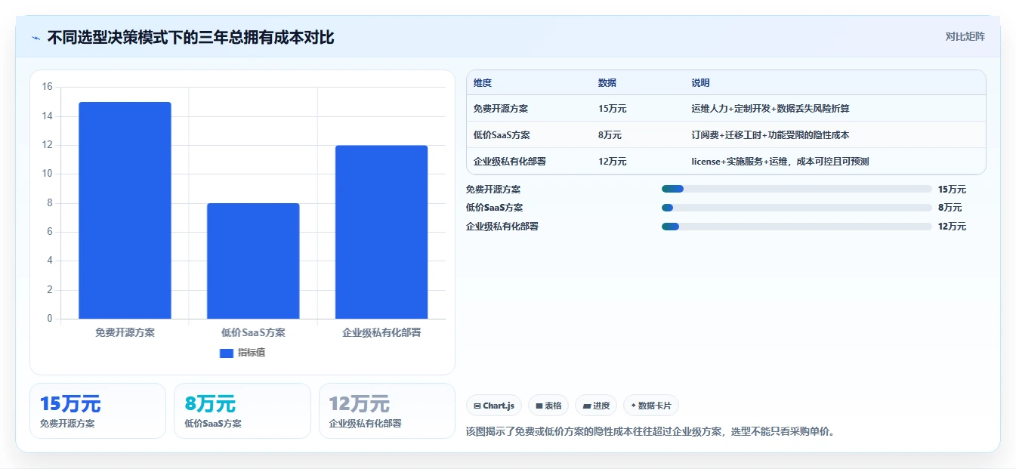Click the 免费开源方案 progress row label
The width and height of the screenshot is (1016, 469).
(x=493, y=190)
